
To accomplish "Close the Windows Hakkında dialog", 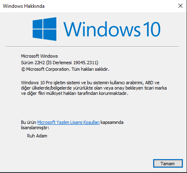I will click(x=180, y=6).
